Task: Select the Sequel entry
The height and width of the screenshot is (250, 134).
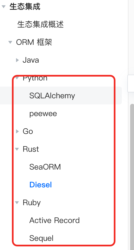Action: tap(41, 238)
